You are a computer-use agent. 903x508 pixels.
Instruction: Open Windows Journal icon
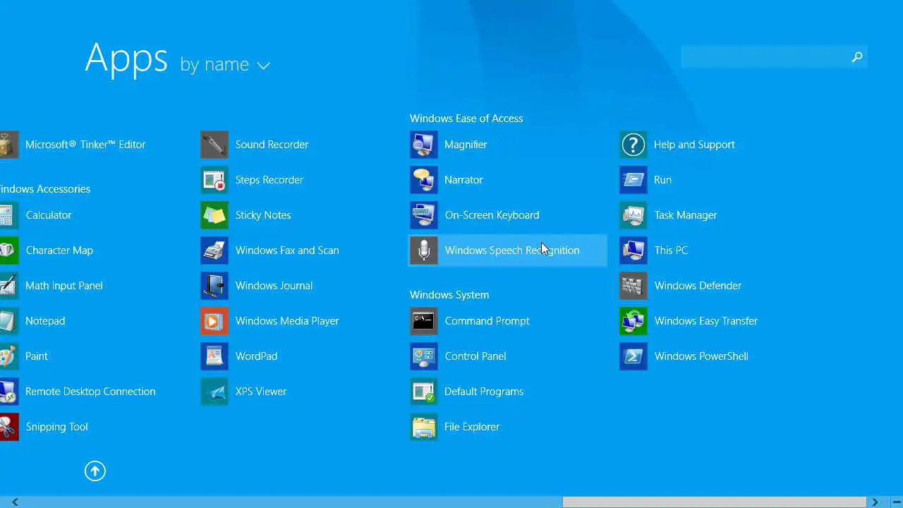pos(214,286)
